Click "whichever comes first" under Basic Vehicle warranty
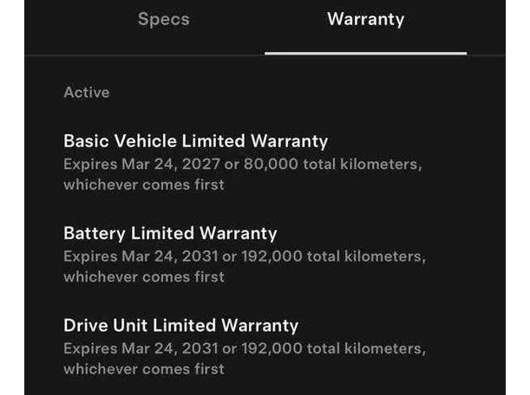This screenshot has width=530, height=395. 143,185
